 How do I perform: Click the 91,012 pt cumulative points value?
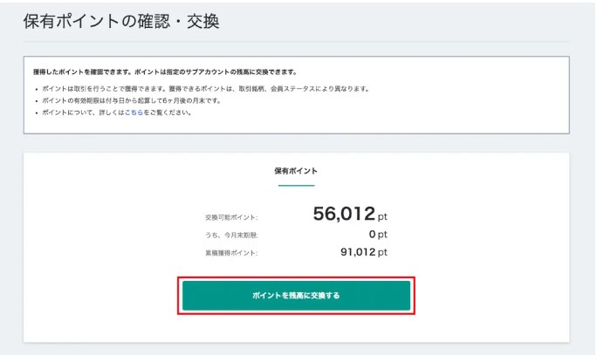click(x=357, y=252)
